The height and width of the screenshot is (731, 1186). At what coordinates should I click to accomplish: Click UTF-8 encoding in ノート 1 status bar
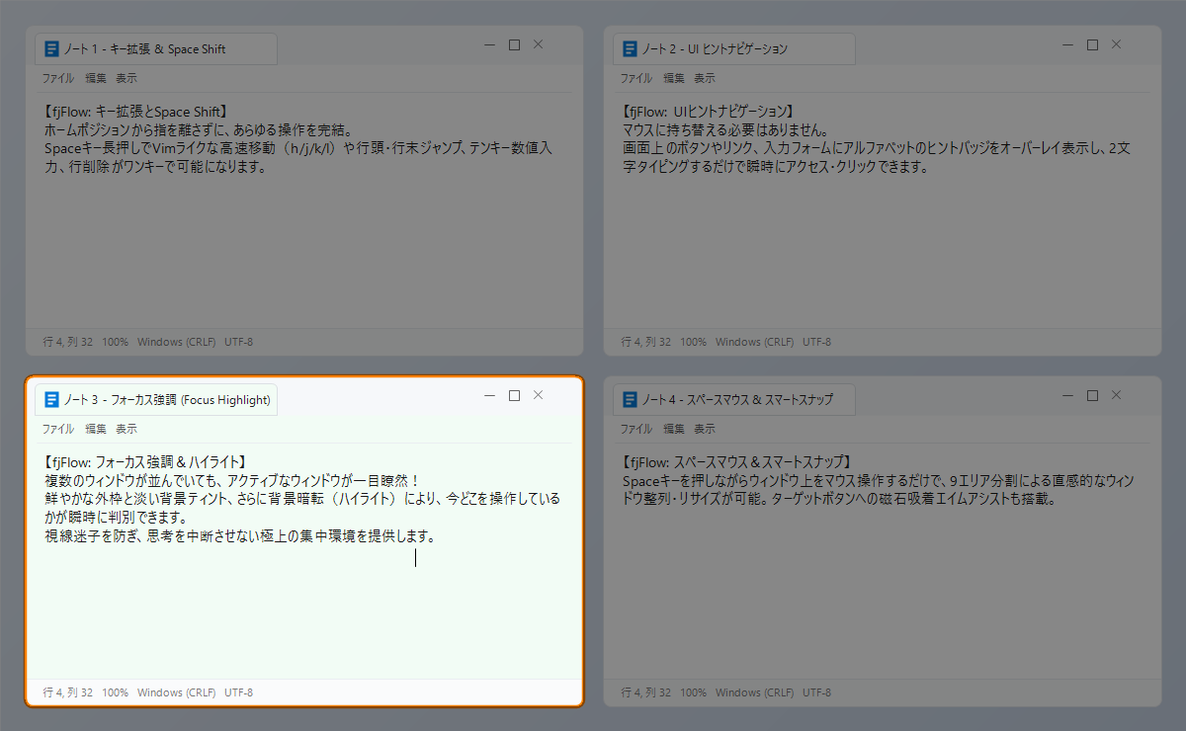[238, 342]
